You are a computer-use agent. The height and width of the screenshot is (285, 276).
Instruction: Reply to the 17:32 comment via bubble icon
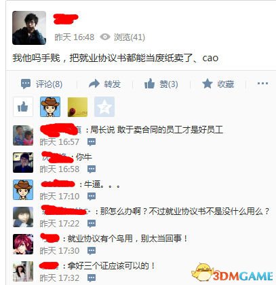pyautogui.click(x=92, y=278)
